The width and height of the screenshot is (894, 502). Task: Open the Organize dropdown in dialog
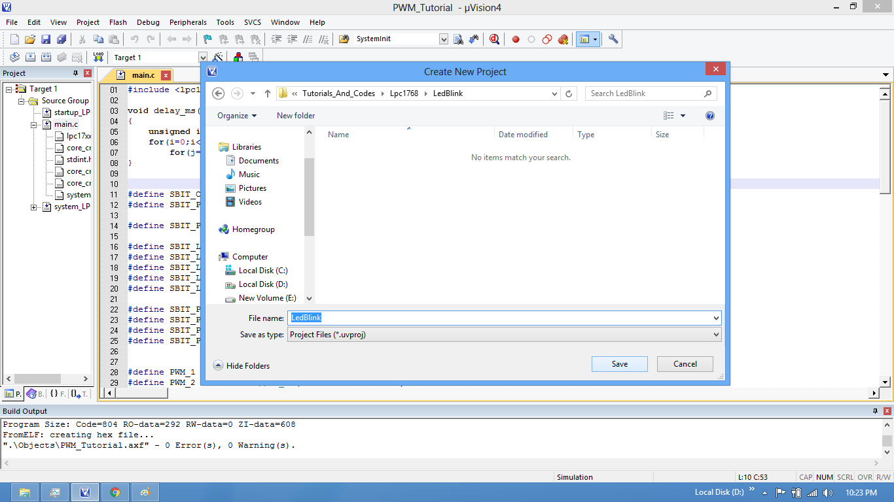237,116
